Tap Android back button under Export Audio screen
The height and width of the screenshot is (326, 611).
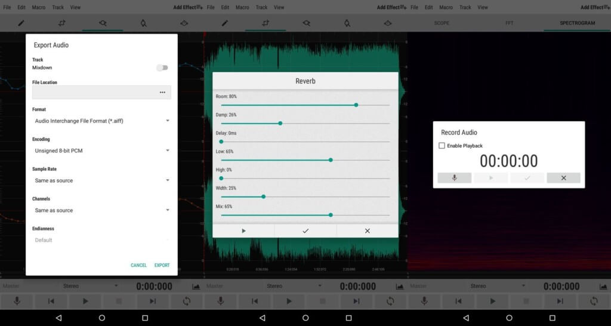tap(58, 318)
